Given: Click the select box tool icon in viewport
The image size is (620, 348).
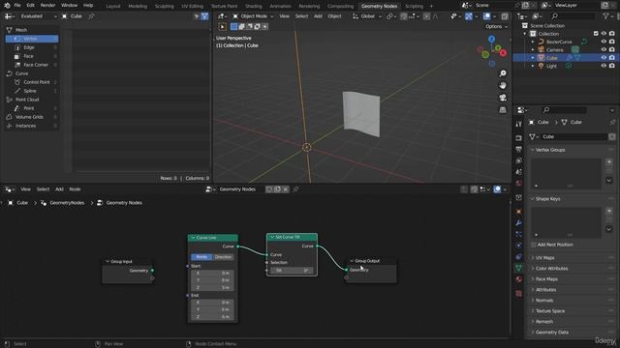Looking at the screenshot, I should [222, 26].
